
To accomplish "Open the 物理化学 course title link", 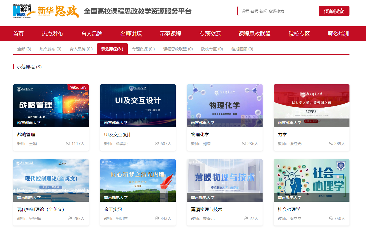I will tap(200, 135).
